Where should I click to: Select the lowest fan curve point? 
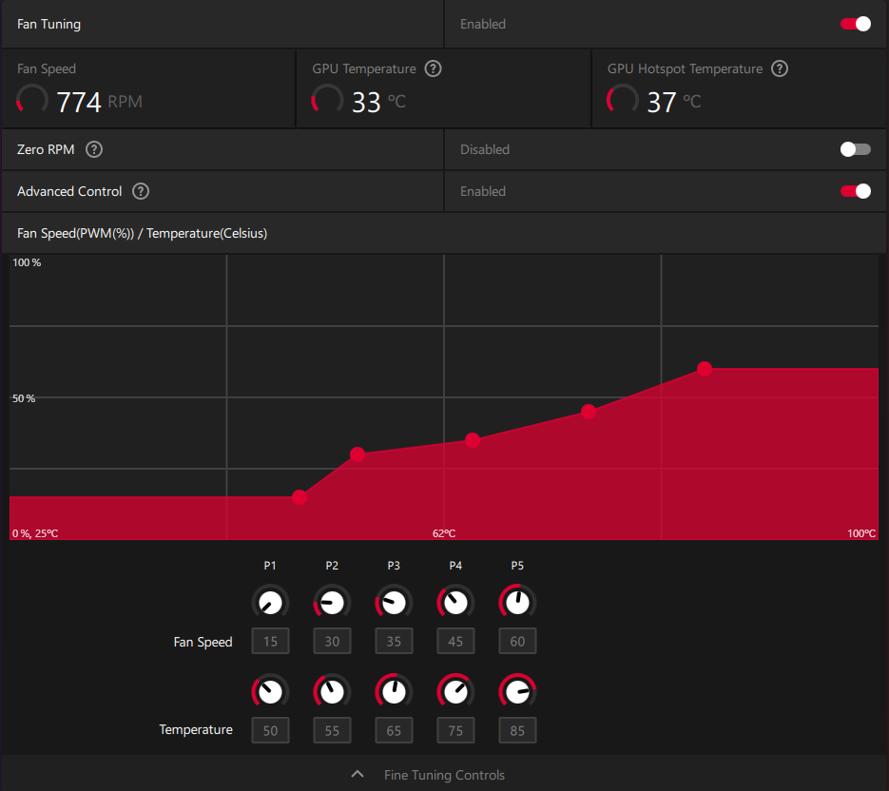pyautogui.click(x=300, y=497)
